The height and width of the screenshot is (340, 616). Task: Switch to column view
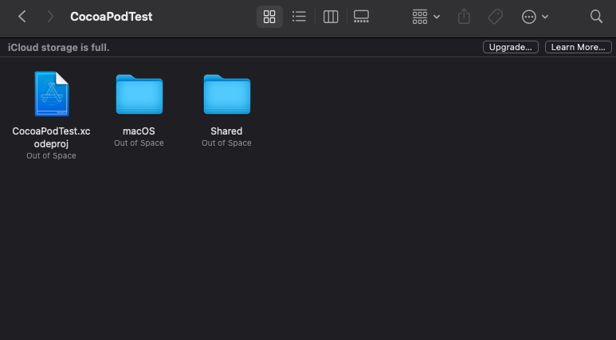[x=331, y=17]
